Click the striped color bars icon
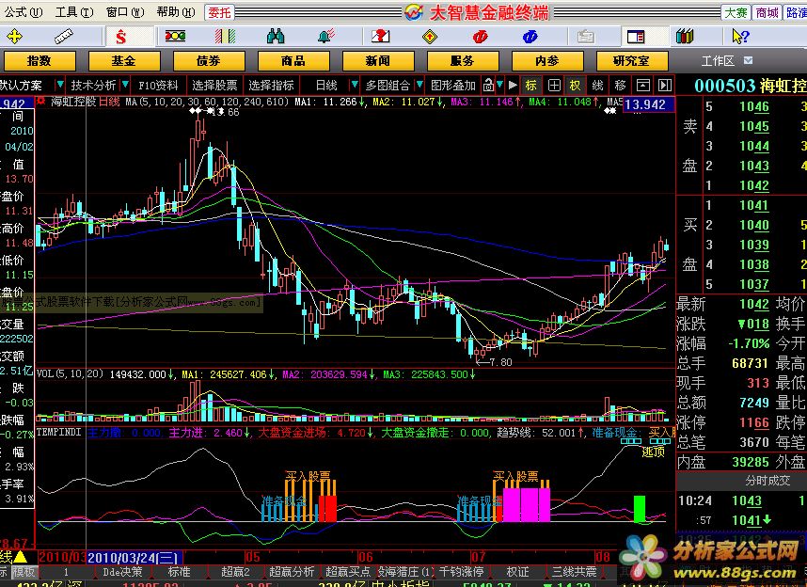 (225, 36)
